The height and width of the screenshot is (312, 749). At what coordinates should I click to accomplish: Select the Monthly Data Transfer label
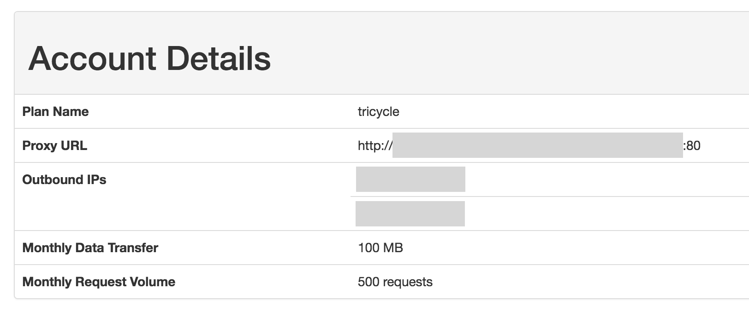pos(90,248)
